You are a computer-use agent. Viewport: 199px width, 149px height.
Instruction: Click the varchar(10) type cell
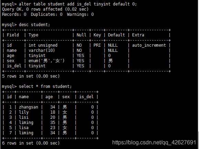(x=42, y=50)
